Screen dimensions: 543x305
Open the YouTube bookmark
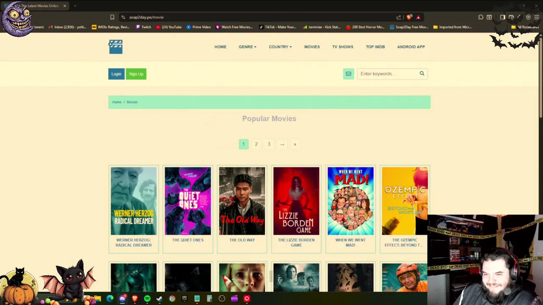[169, 27]
